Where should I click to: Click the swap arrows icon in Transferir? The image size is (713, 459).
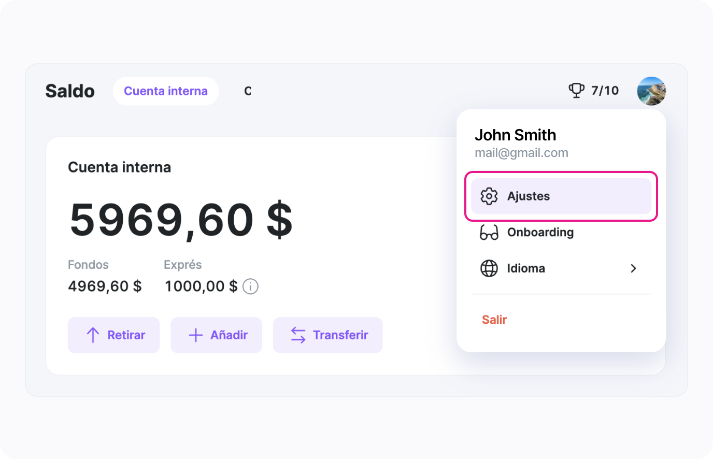click(298, 335)
